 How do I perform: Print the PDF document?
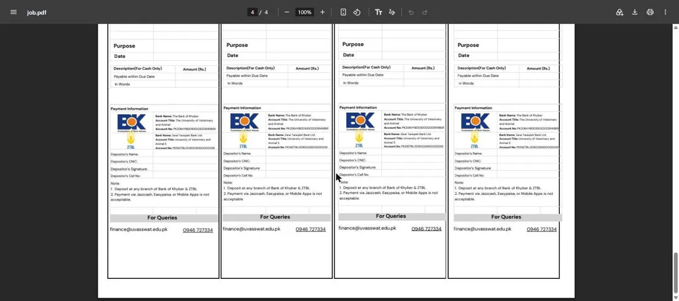[x=650, y=12]
